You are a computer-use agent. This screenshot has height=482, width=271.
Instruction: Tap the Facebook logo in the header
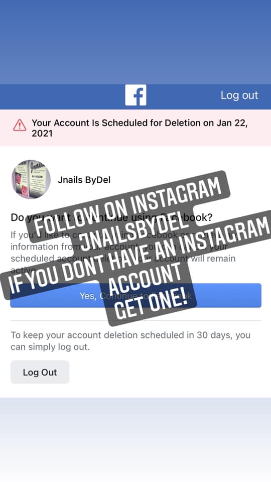click(135, 95)
